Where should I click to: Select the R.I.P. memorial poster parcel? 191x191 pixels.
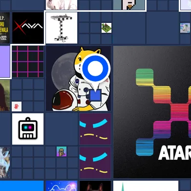pos(5,28)
